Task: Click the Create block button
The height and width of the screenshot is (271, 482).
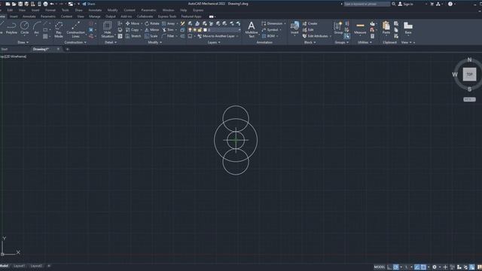Action: tap(310, 23)
